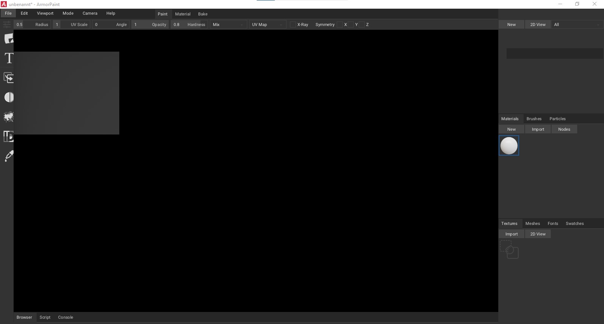Switch to the Brushes tab
Viewport: 604px width, 324px height.
pos(534,119)
